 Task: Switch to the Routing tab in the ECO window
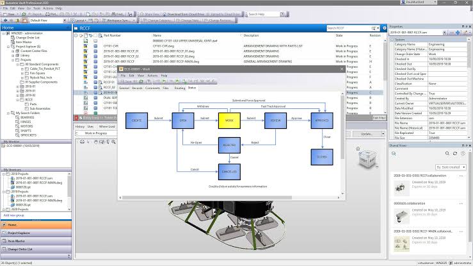[179, 88]
